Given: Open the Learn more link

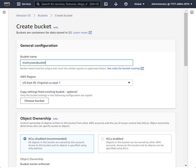Looking at the screenshot, I should click(x=80, y=33).
